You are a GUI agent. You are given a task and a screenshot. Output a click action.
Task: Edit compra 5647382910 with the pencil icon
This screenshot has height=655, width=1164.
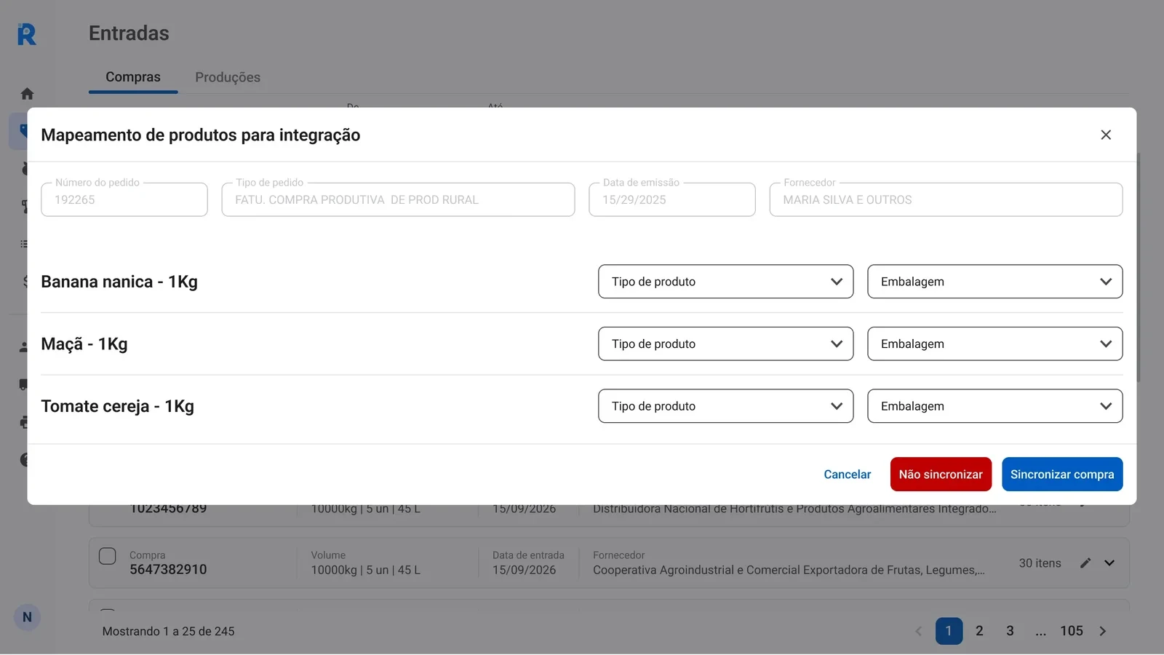1085,563
